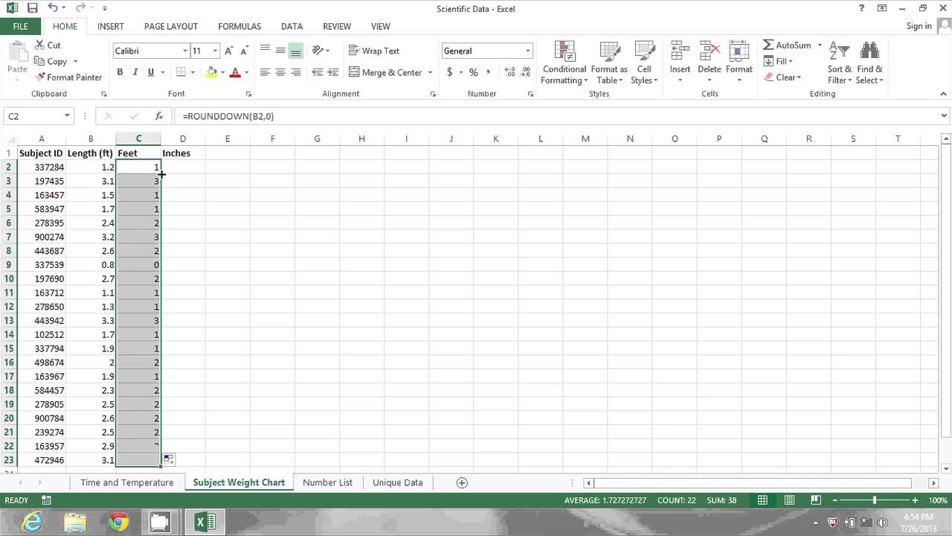Redo the last action
This screenshot has height=536, width=952.
click(81, 8)
